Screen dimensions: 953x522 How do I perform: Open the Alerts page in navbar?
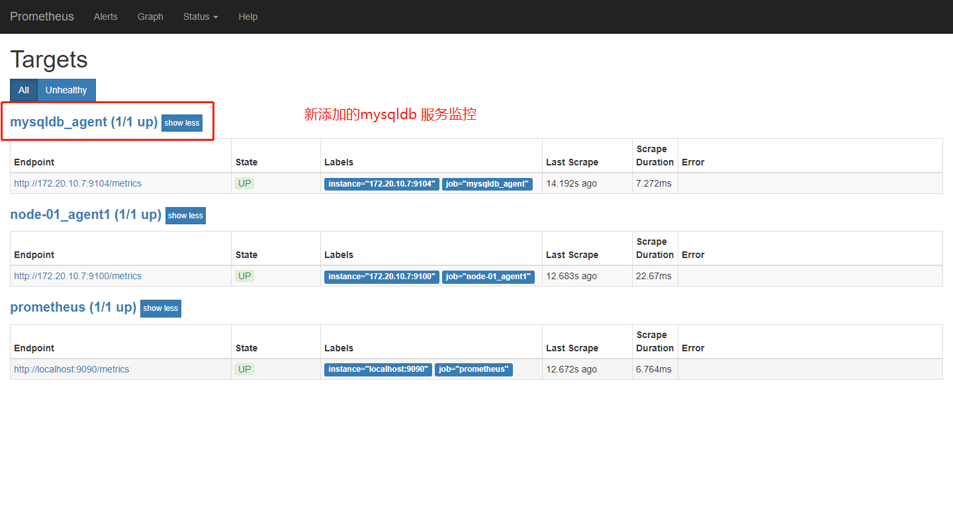point(106,17)
